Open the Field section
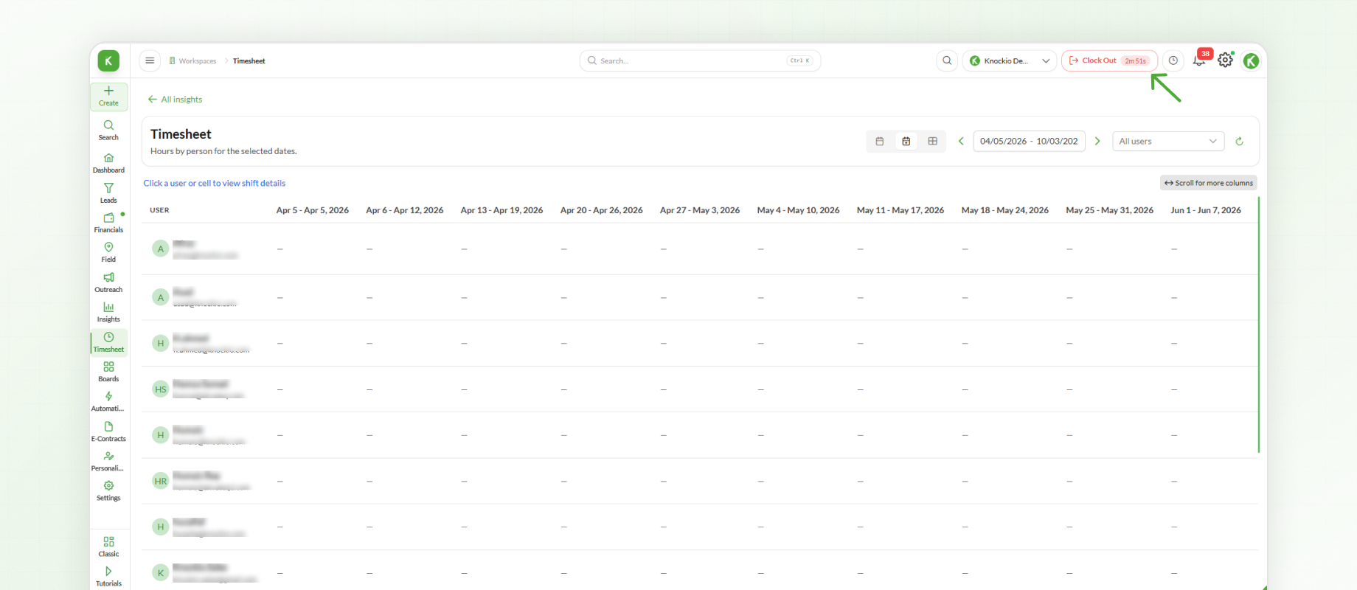The height and width of the screenshot is (590, 1357). (x=108, y=252)
